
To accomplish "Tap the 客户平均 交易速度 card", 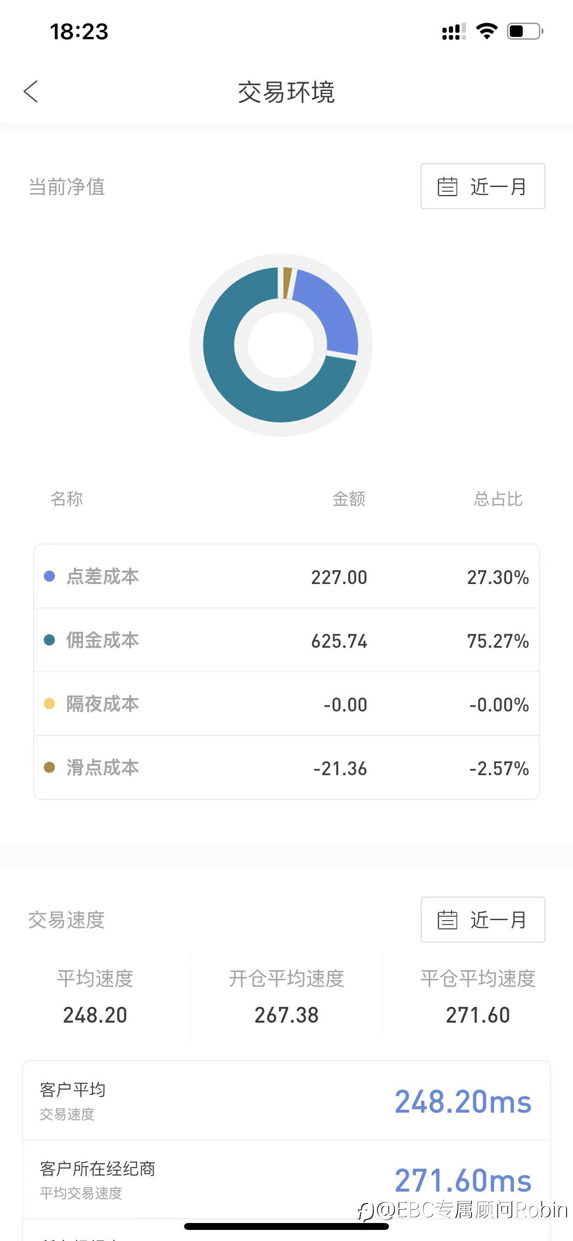I will [286, 1101].
